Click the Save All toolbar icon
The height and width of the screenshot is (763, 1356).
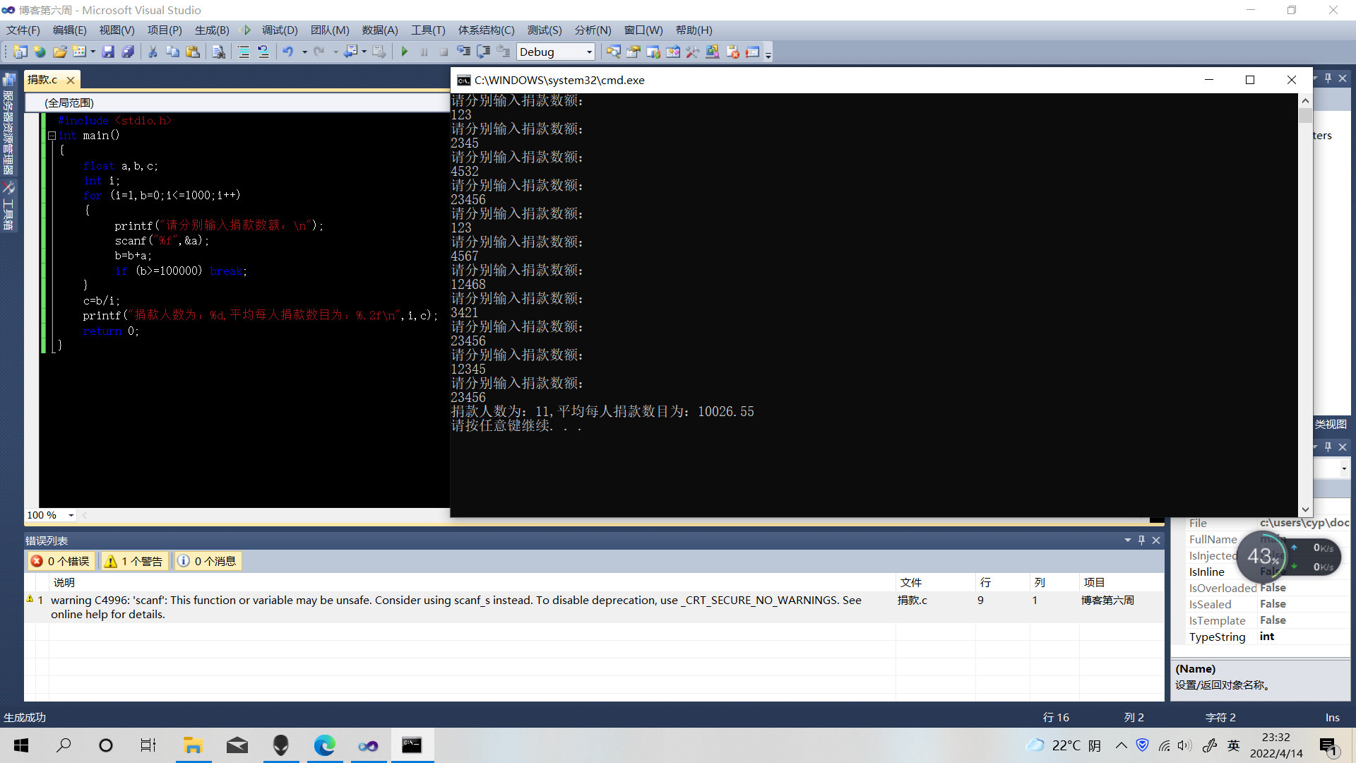[128, 52]
